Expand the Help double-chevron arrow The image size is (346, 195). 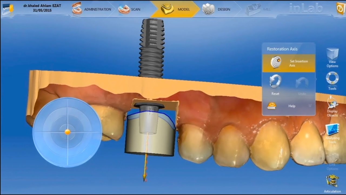[310, 106]
